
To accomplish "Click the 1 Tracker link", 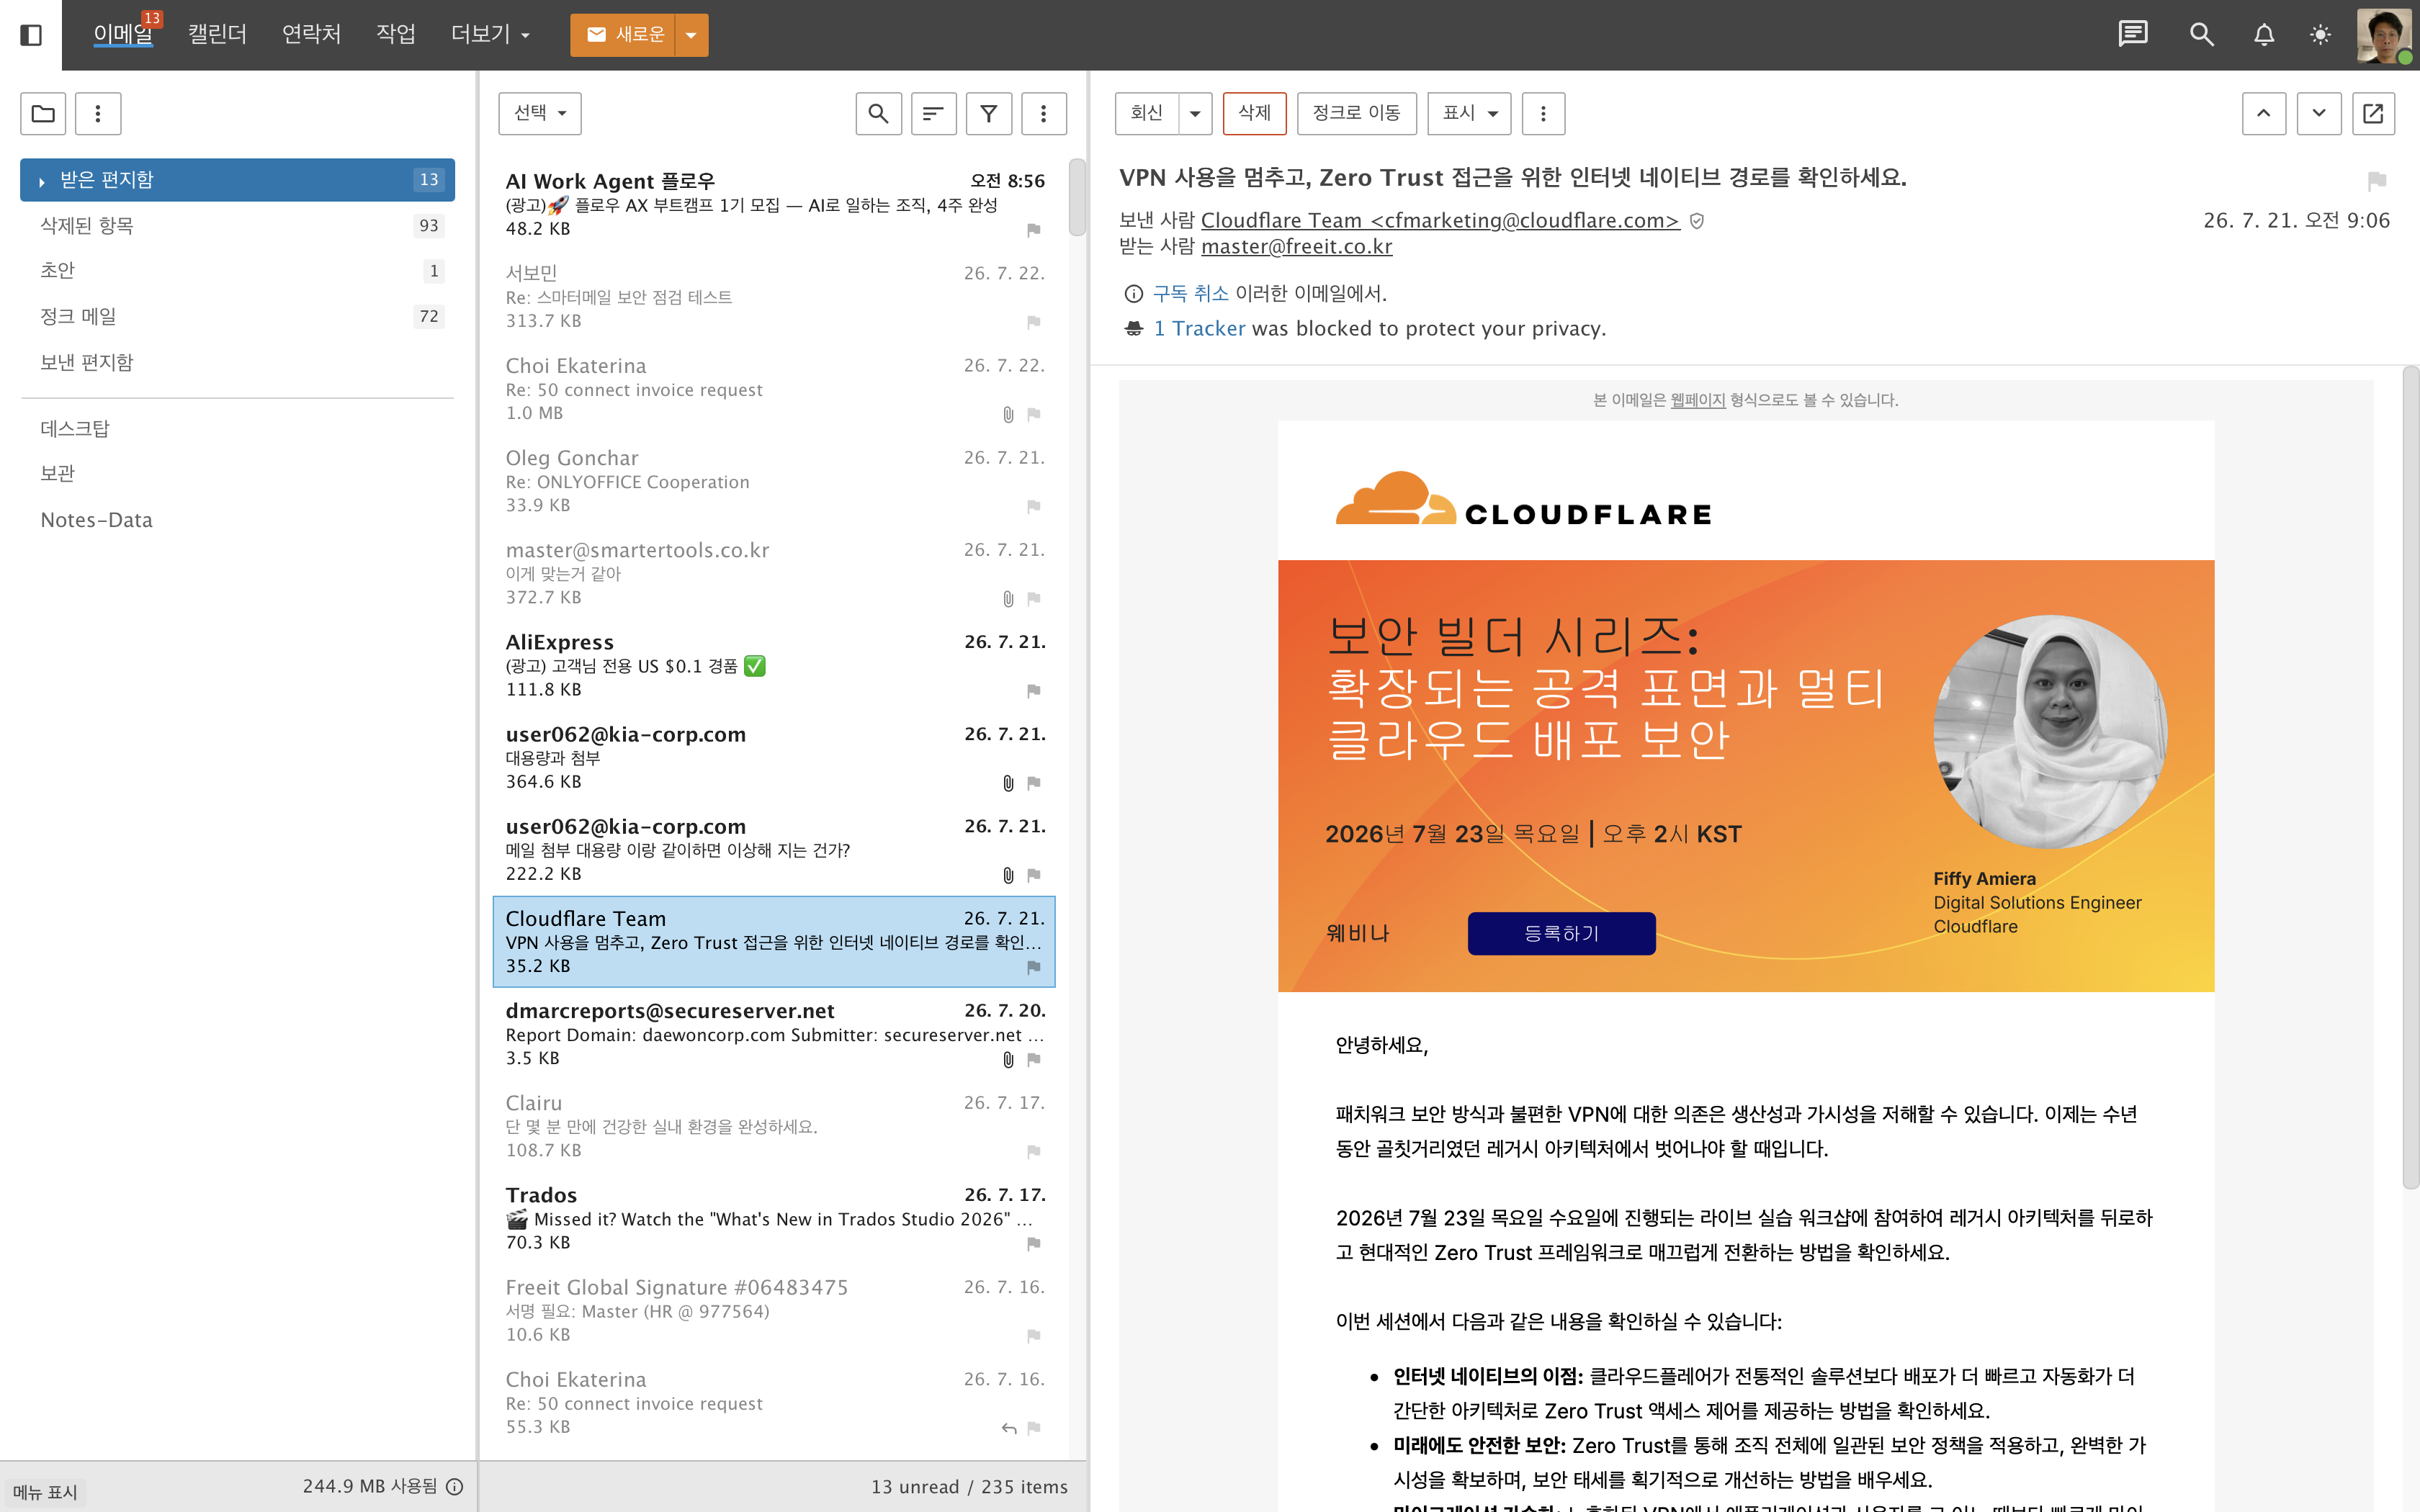I will click(x=1199, y=329).
